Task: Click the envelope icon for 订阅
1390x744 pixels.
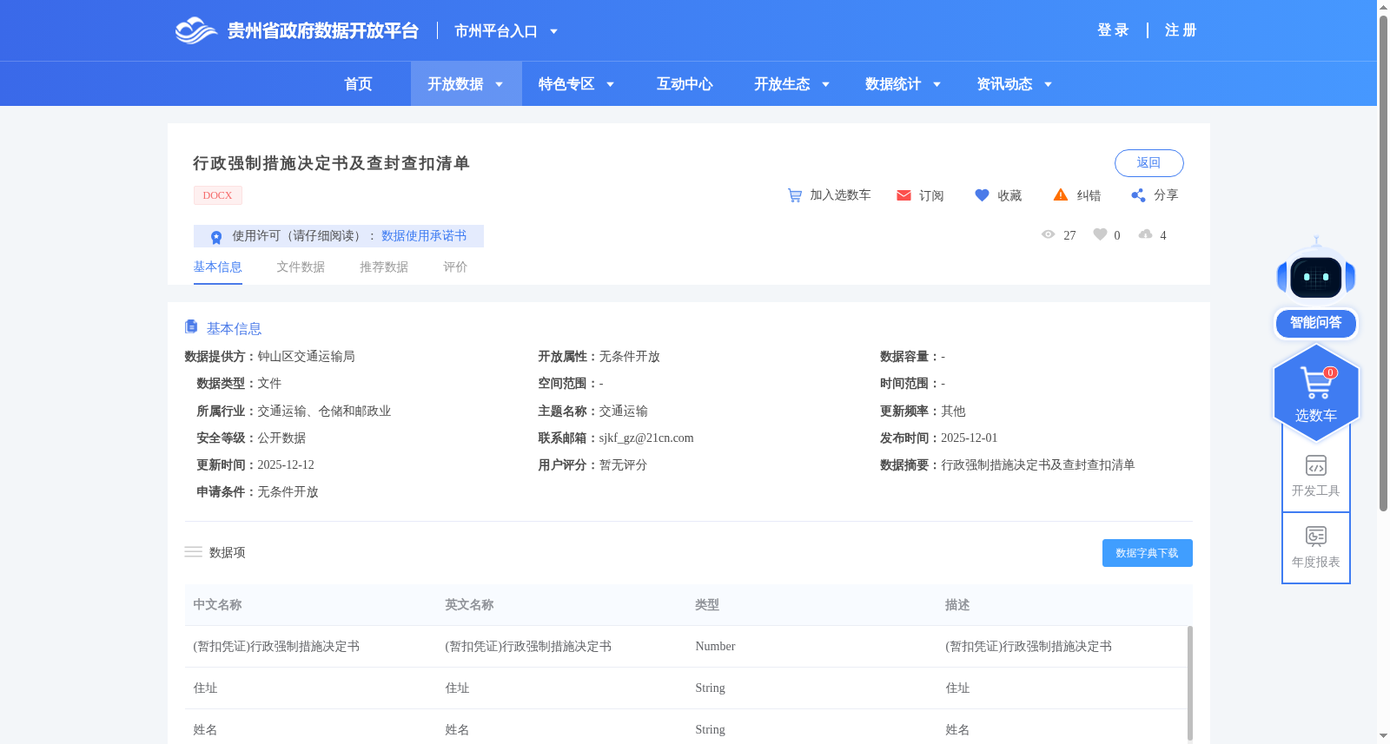Action: (x=903, y=195)
